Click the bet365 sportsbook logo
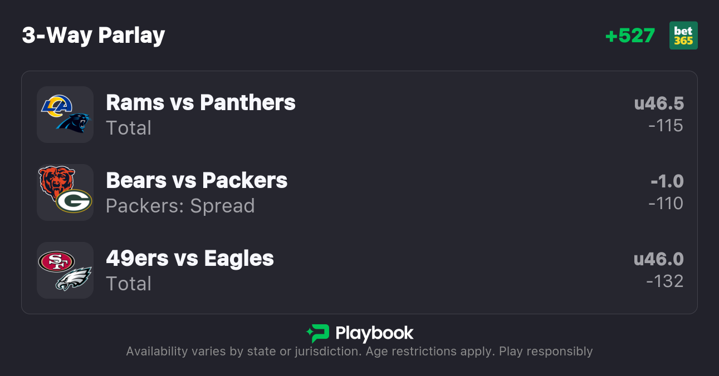This screenshot has width=719, height=376. [683, 36]
